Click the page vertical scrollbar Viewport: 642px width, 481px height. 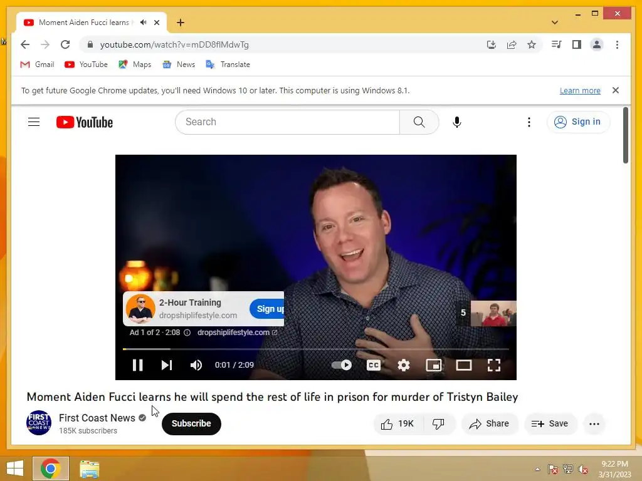pos(625,135)
